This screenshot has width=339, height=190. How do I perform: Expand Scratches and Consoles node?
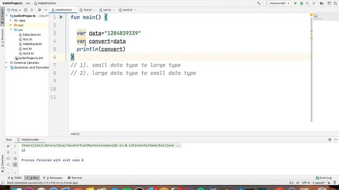point(7,68)
